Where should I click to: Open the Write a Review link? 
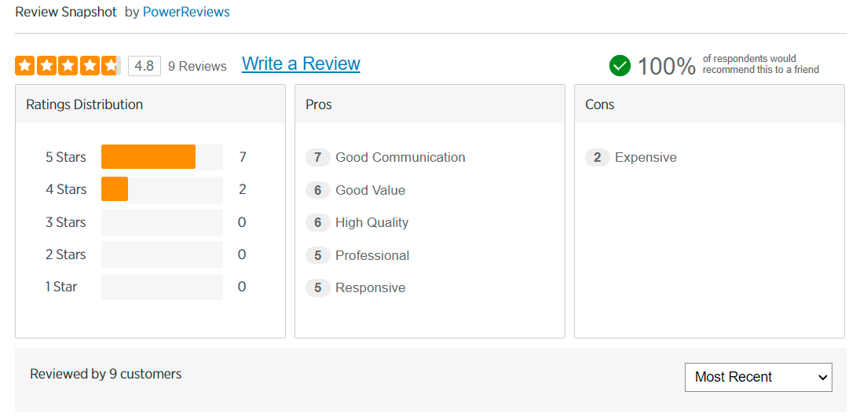[x=301, y=64]
